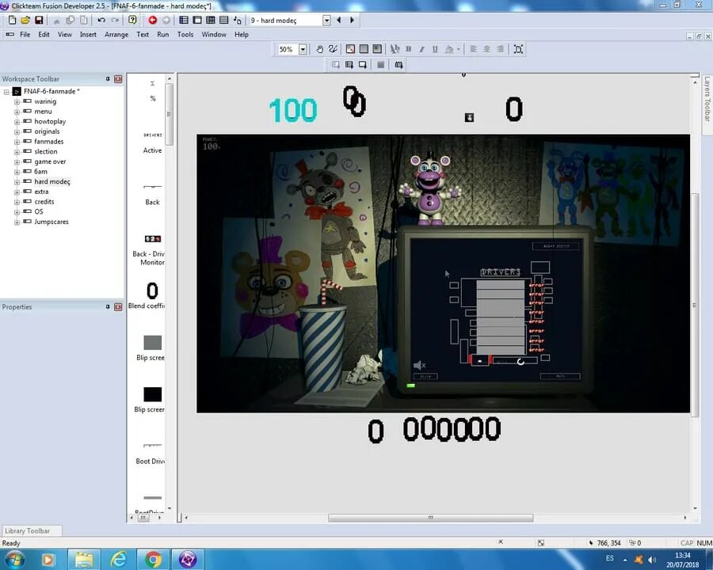Collapse the FNAF-6-fanmade tree root
Viewport: 713px width, 570px height.
pos(6,92)
